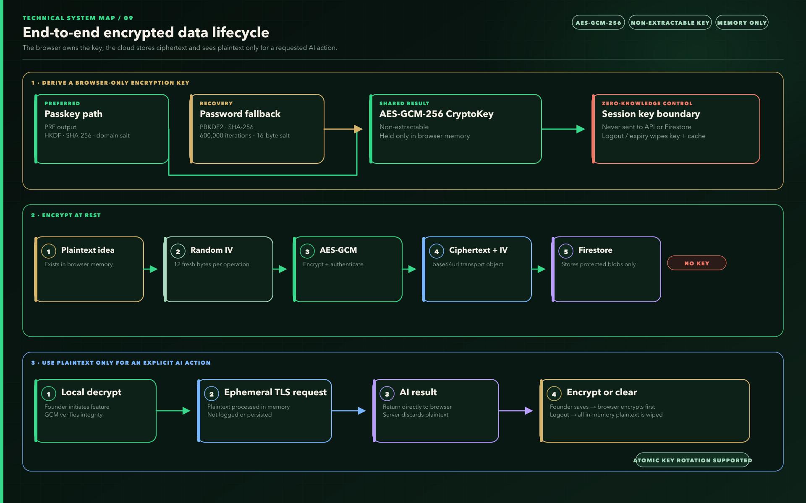The width and height of the screenshot is (806, 503).
Task: Click the Passkey path title
Action: click(73, 114)
